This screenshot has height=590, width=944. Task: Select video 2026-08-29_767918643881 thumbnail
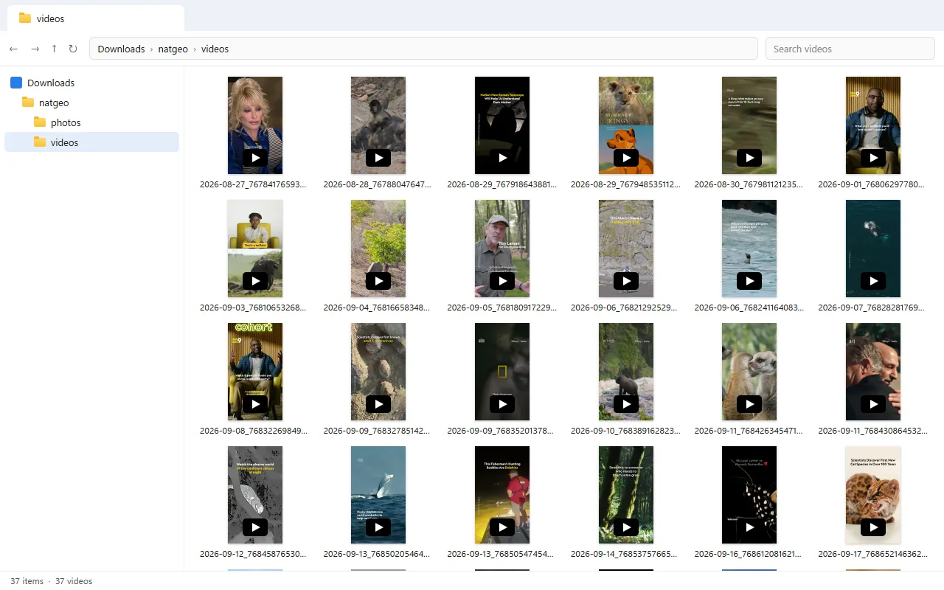(502, 125)
